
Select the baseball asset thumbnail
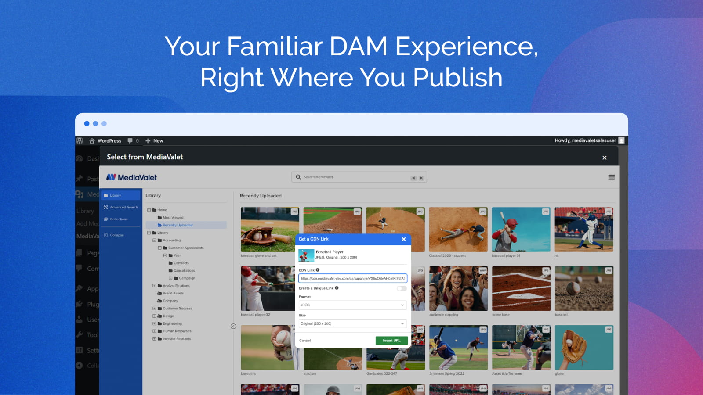(x=584, y=289)
